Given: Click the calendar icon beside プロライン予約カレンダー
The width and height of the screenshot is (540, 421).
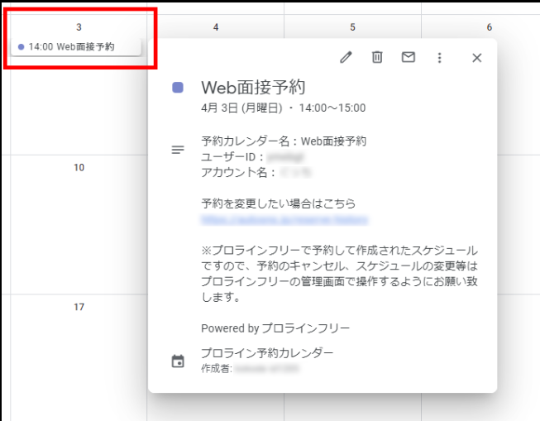Looking at the screenshot, I should (x=178, y=361).
